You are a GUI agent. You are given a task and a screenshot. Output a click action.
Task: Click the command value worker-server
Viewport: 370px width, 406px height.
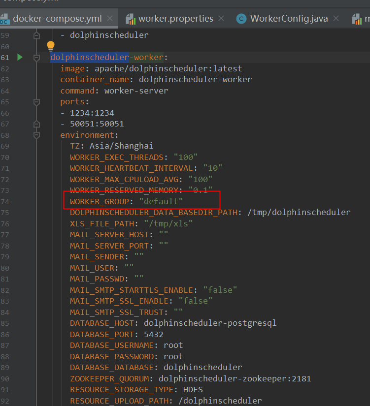pyautogui.click(x=136, y=91)
